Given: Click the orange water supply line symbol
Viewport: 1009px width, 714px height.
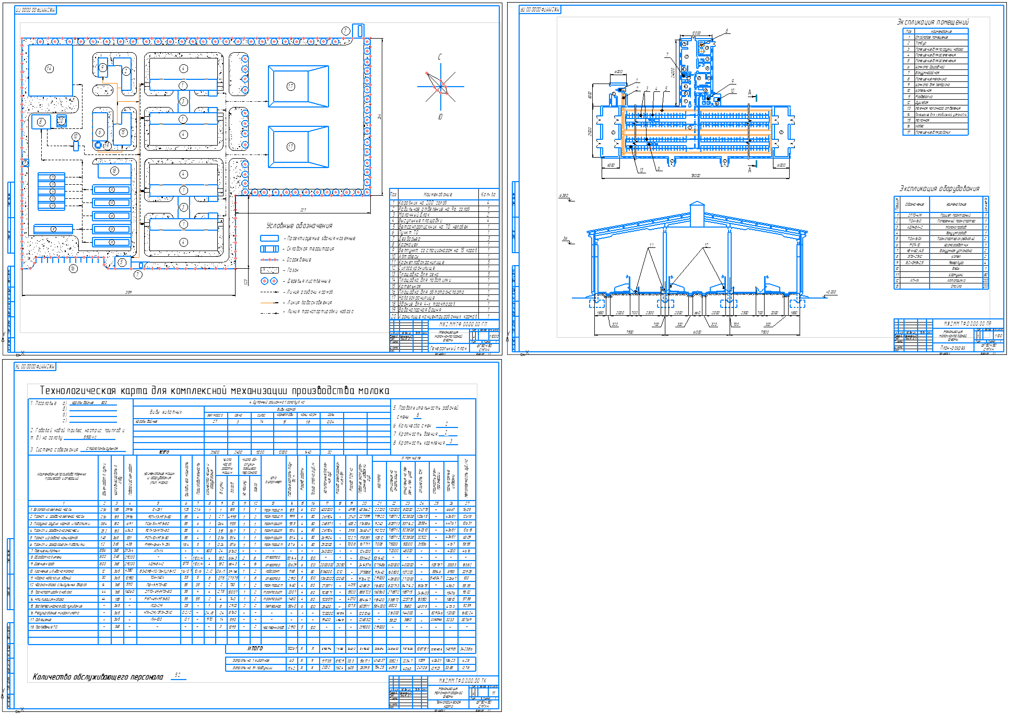Looking at the screenshot, I should click(269, 302).
